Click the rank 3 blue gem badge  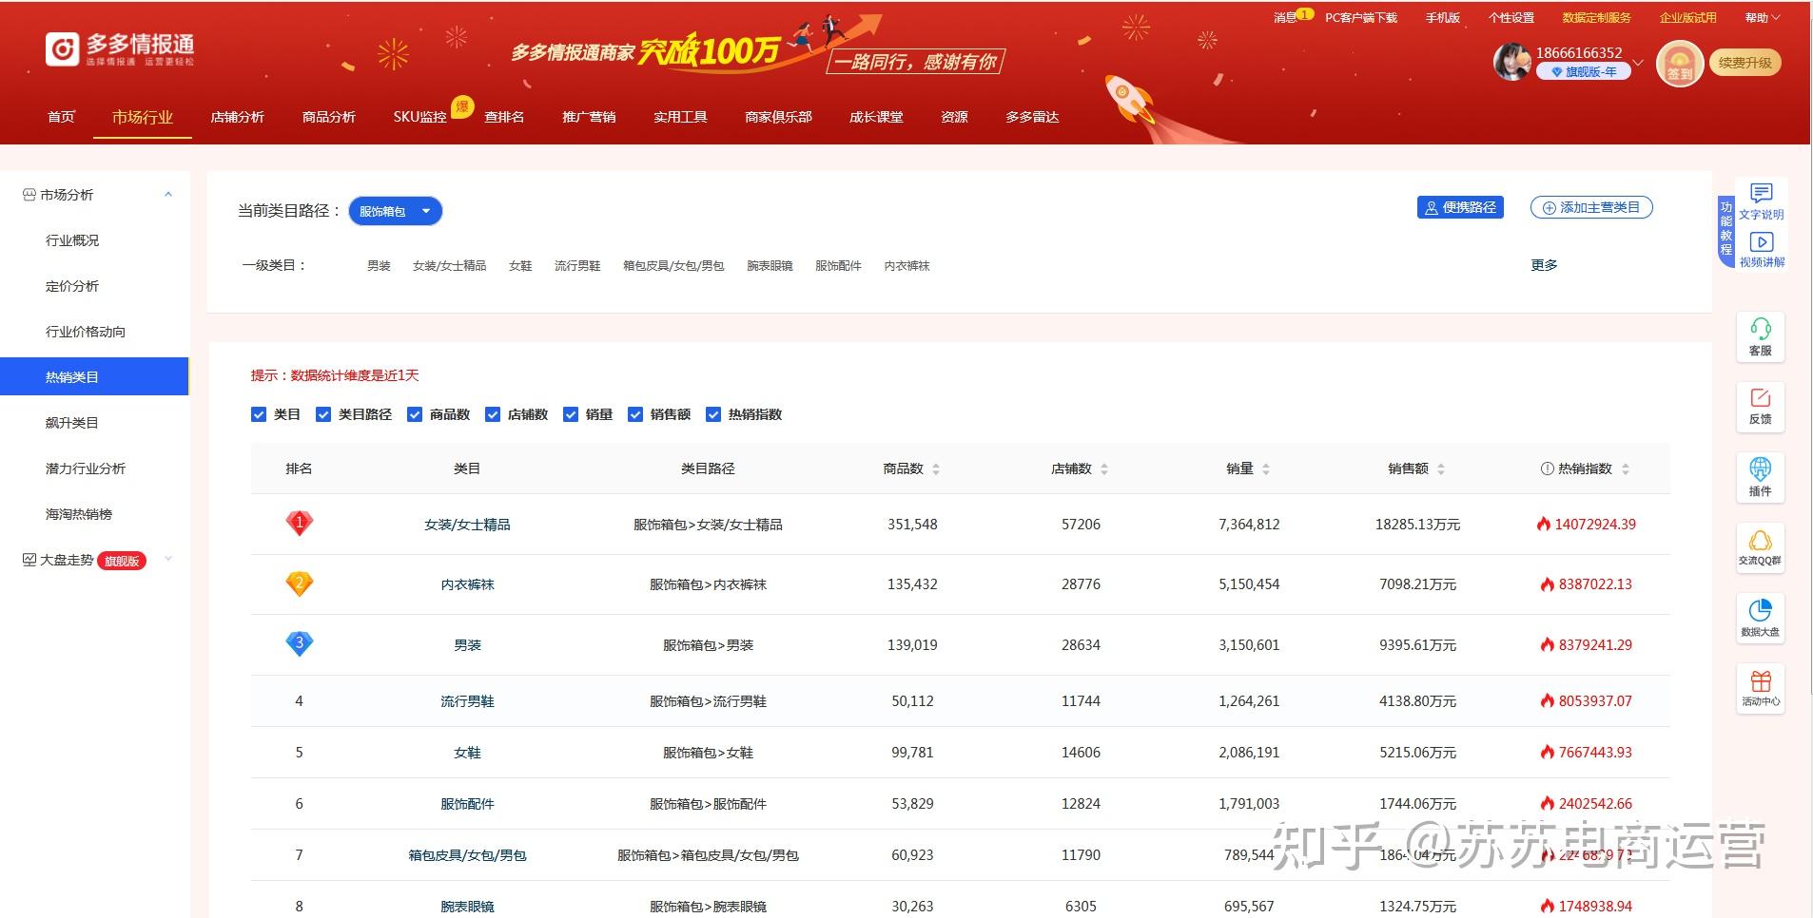point(300,644)
